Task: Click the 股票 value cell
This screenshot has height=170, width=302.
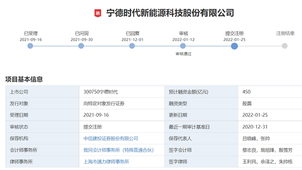Action: click(270, 104)
